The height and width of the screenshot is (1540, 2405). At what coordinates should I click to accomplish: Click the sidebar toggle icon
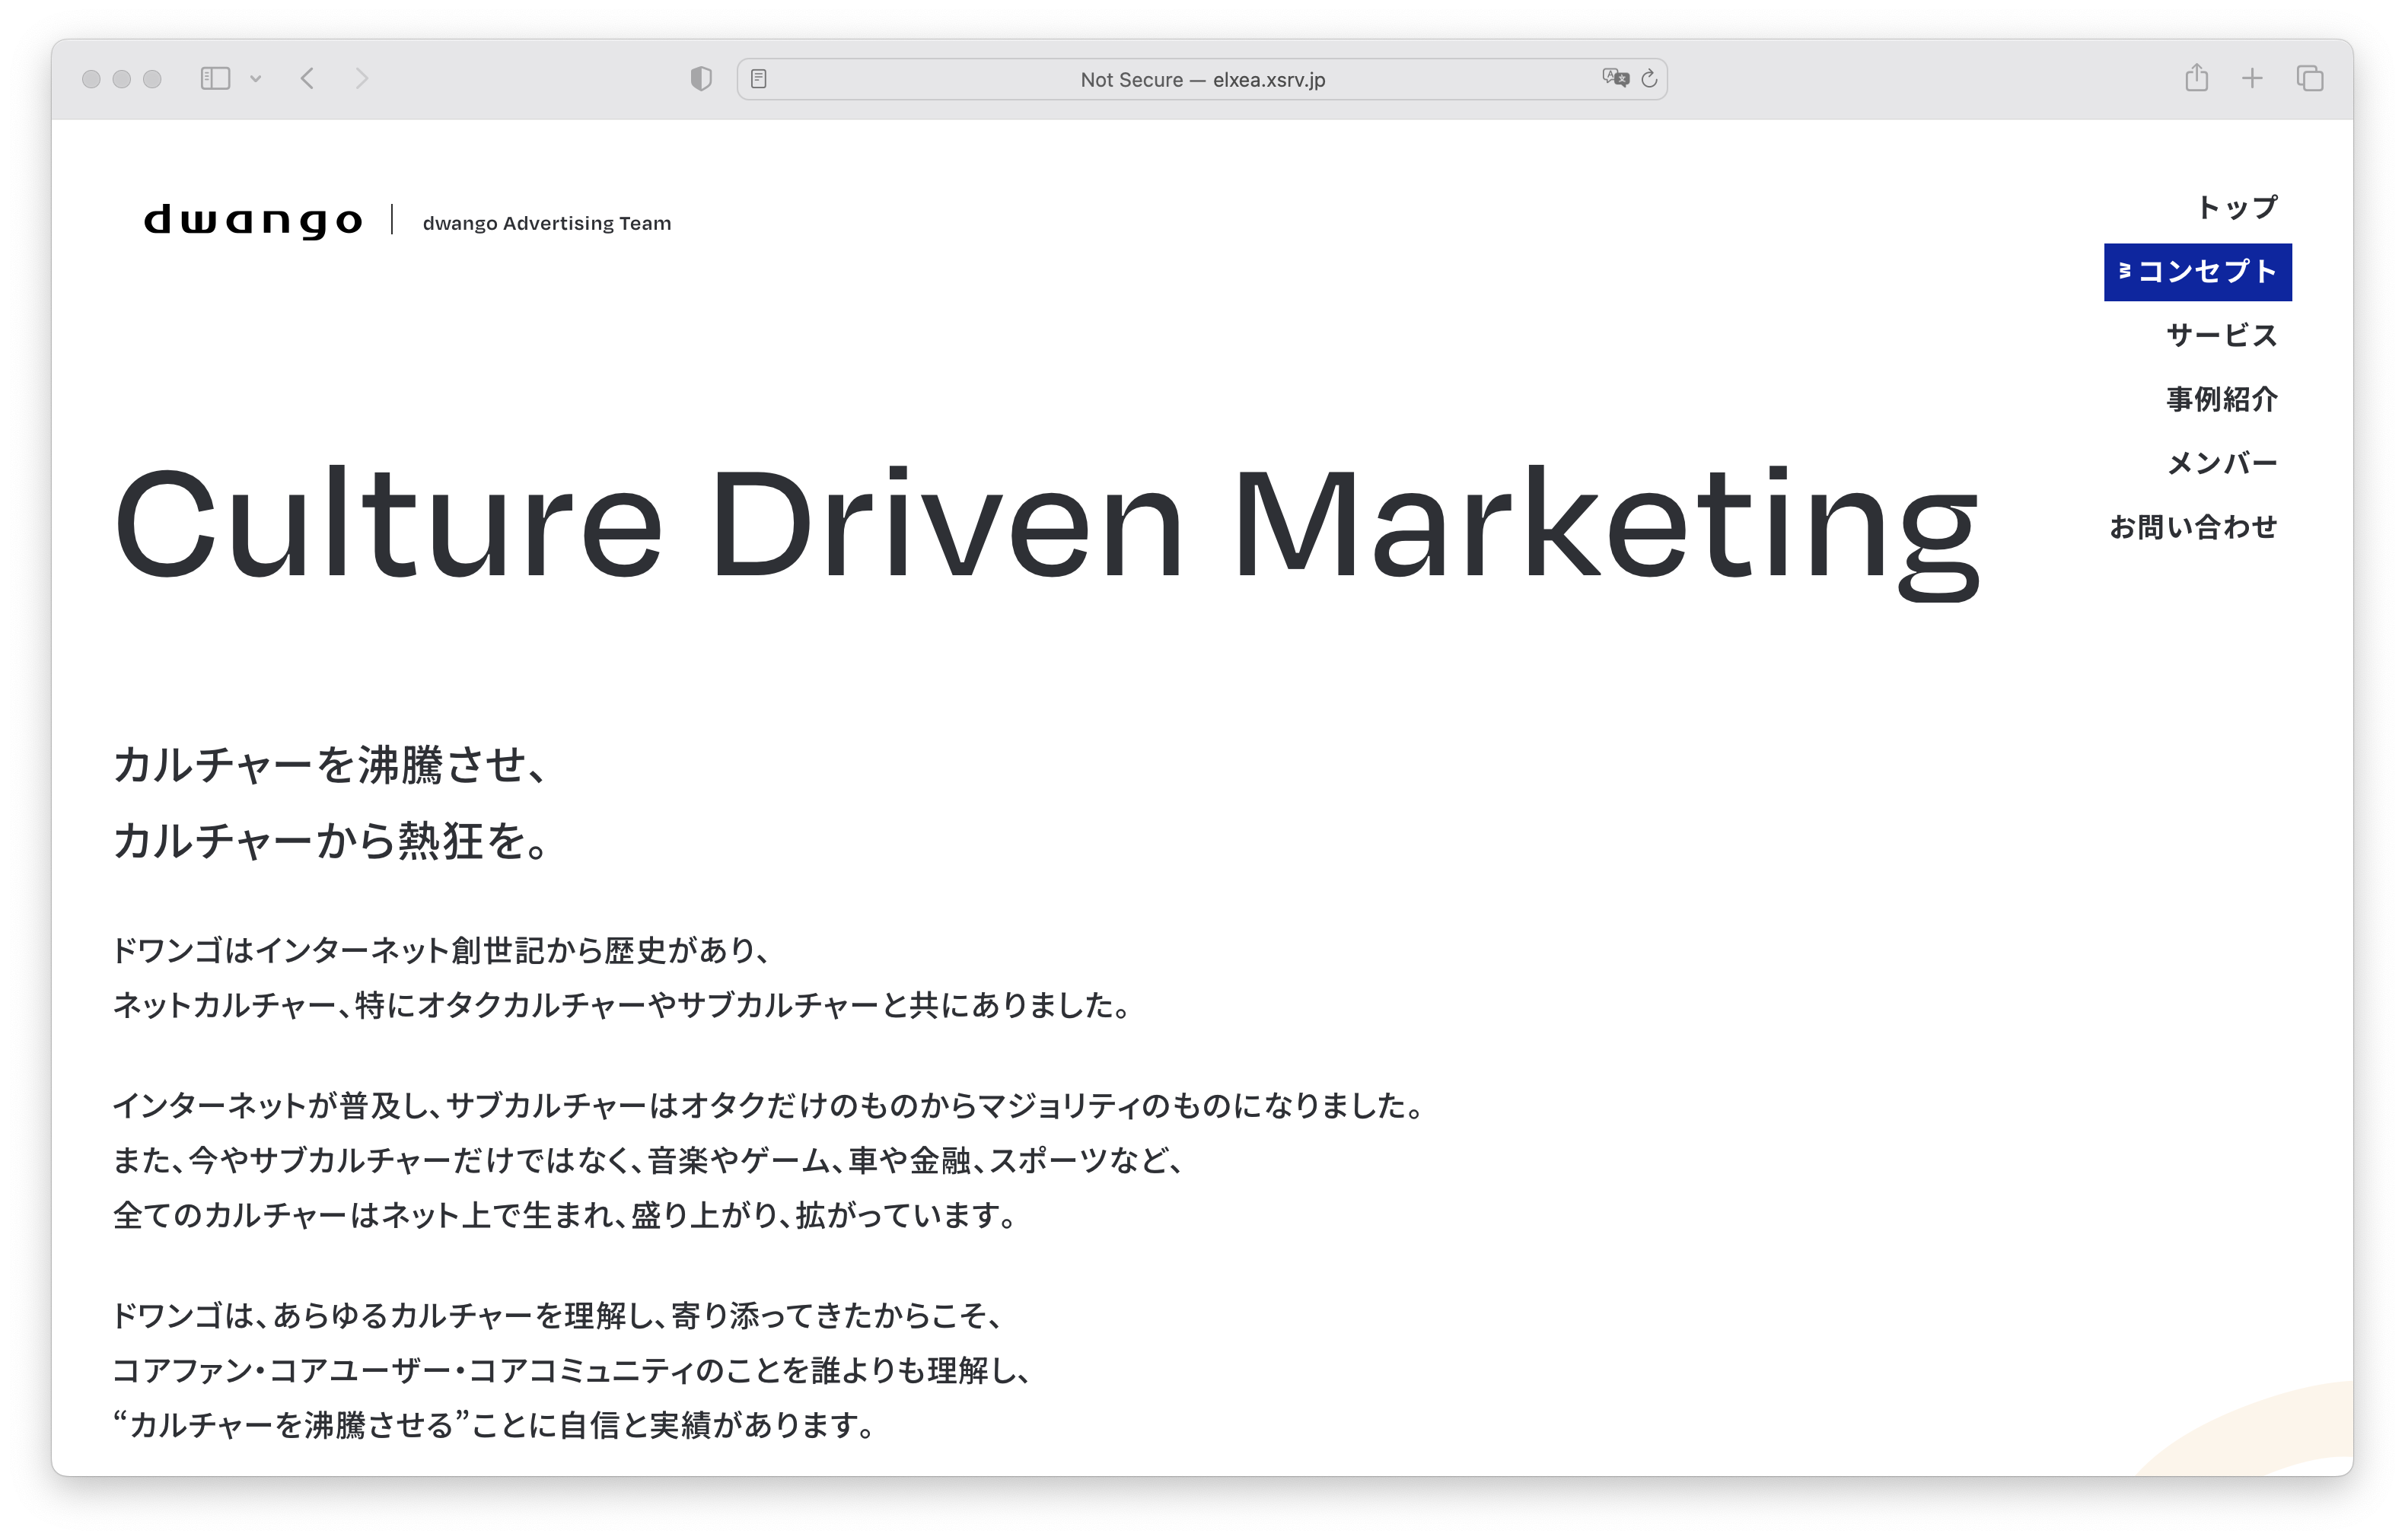215,78
